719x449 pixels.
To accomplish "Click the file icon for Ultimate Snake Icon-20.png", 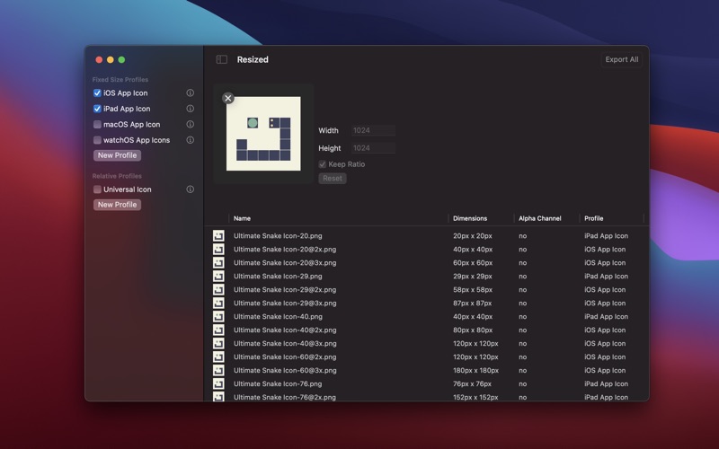I will pos(218,236).
